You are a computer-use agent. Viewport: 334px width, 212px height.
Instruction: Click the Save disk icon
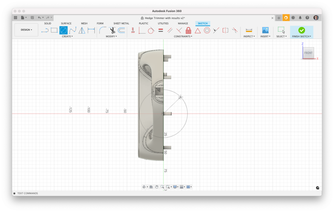coord(32,18)
